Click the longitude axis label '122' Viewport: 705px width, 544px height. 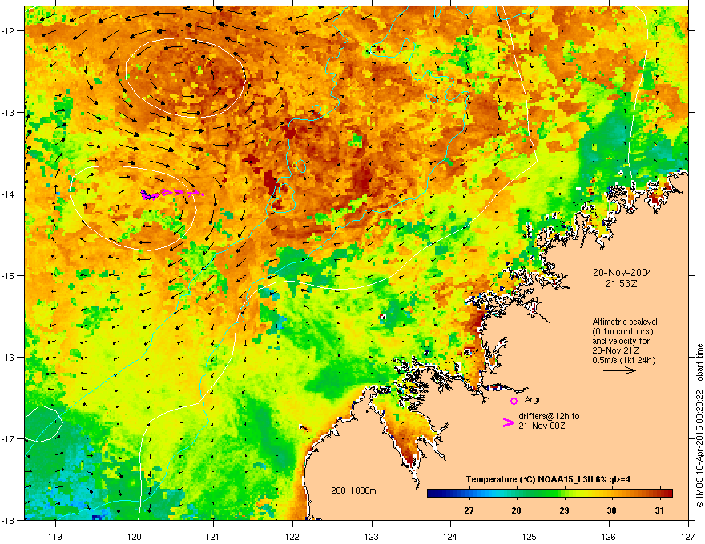coord(292,536)
